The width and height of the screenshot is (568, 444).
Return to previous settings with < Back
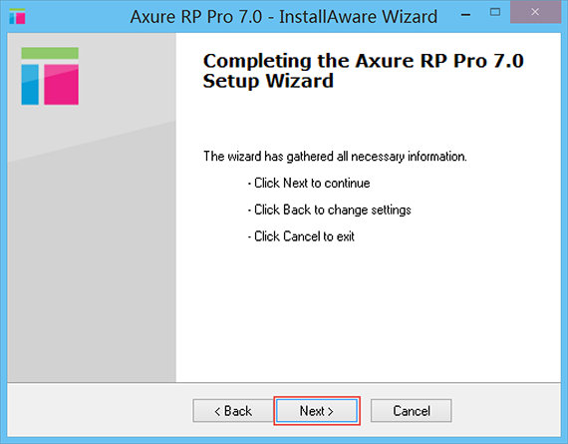click(x=233, y=411)
